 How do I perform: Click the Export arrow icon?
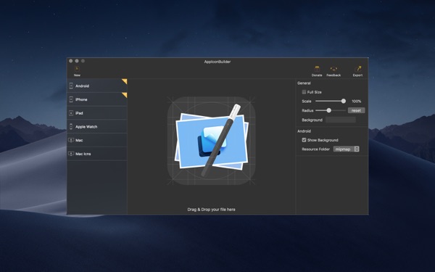pyautogui.click(x=357, y=69)
